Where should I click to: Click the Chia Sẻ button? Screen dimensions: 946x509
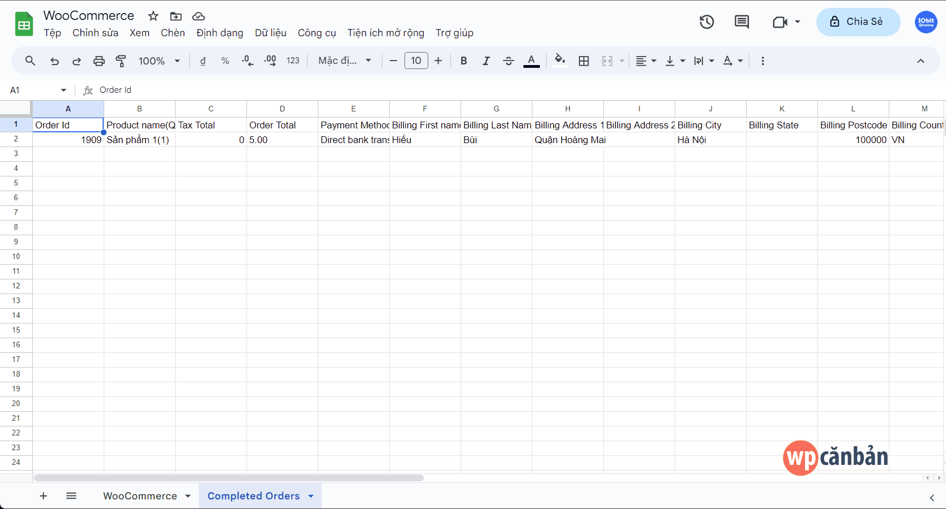click(x=858, y=21)
